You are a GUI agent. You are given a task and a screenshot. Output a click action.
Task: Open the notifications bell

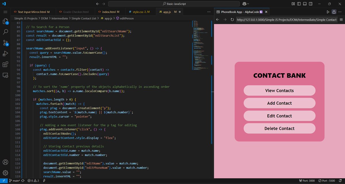(341, 181)
